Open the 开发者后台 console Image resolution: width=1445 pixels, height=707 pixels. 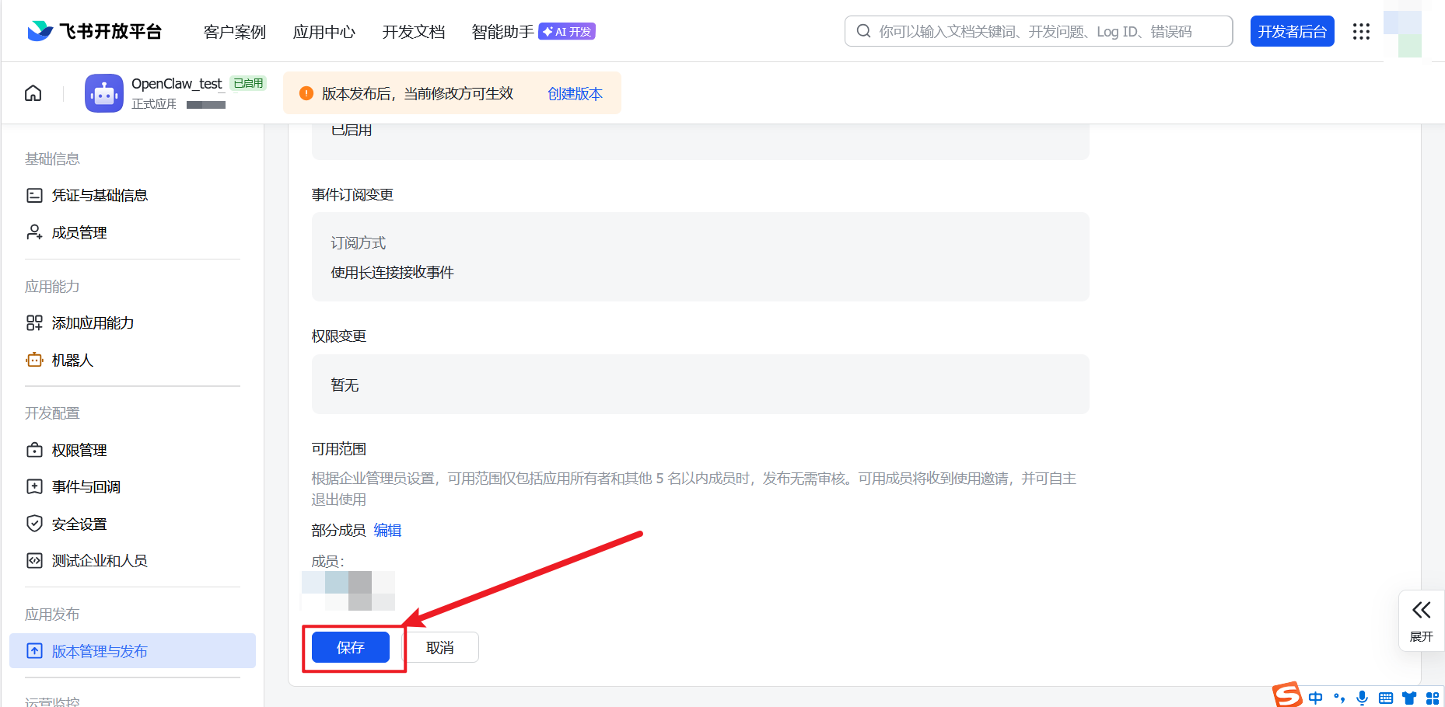click(x=1292, y=31)
